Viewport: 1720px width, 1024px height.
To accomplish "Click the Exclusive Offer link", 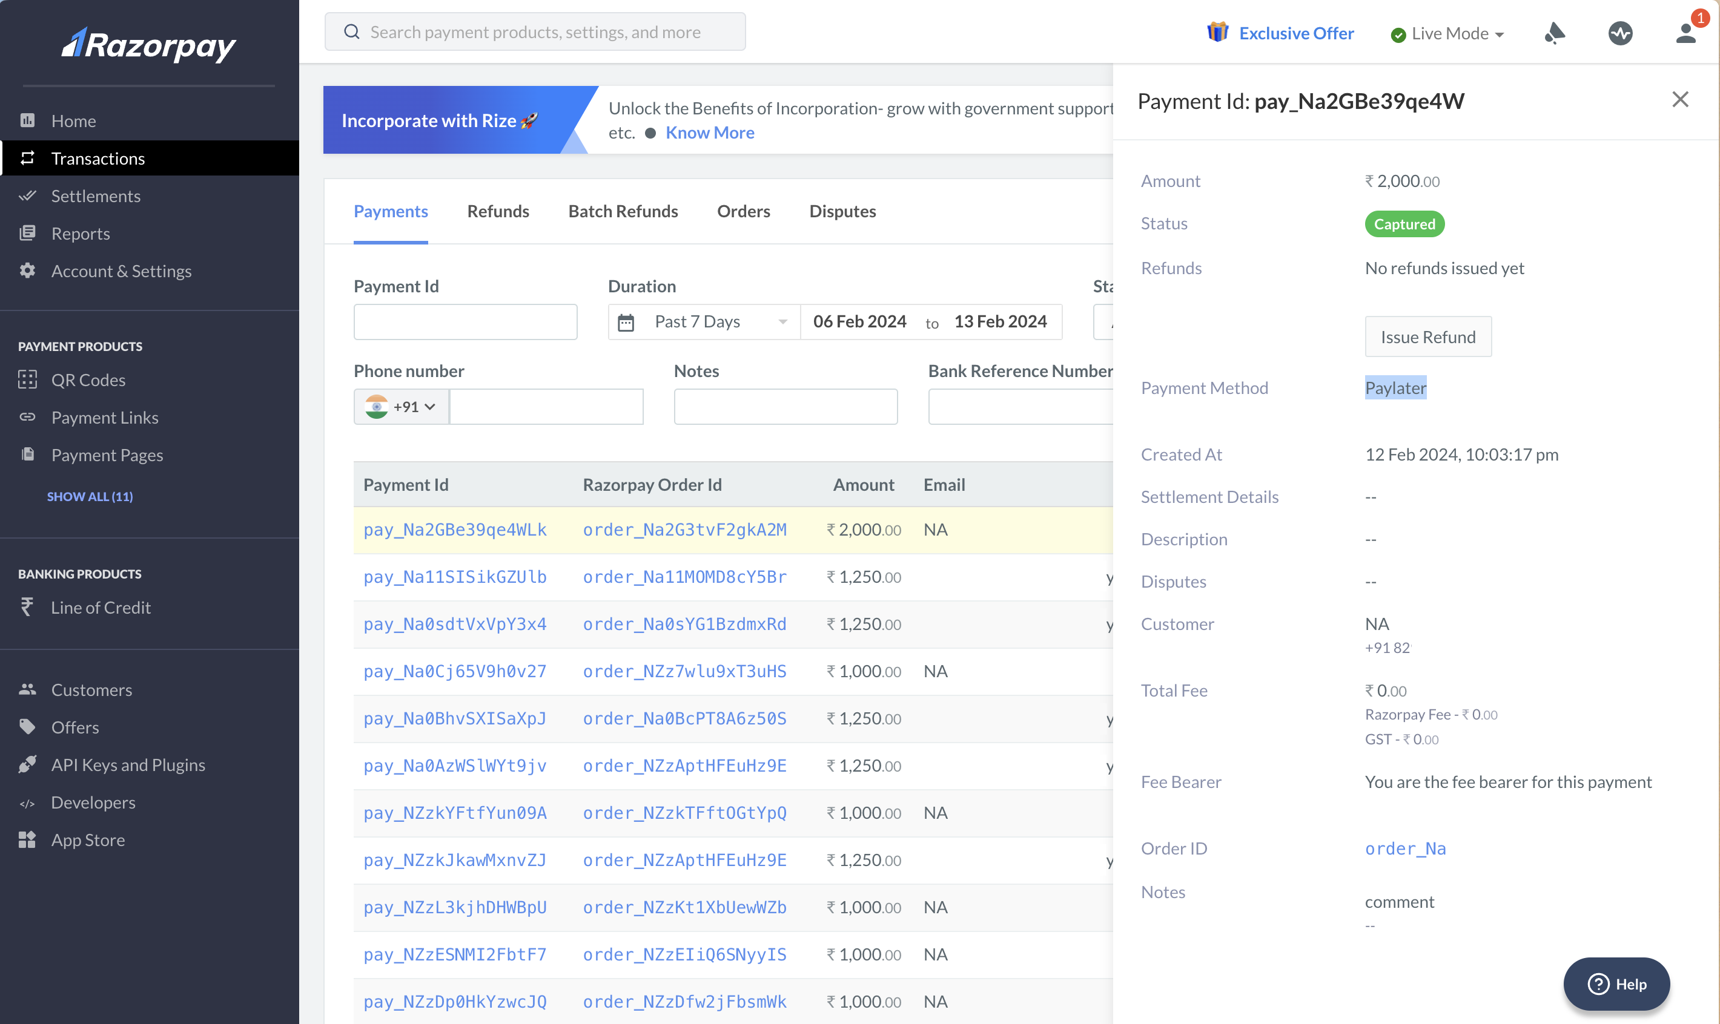I will pyautogui.click(x=1296, y=33).
